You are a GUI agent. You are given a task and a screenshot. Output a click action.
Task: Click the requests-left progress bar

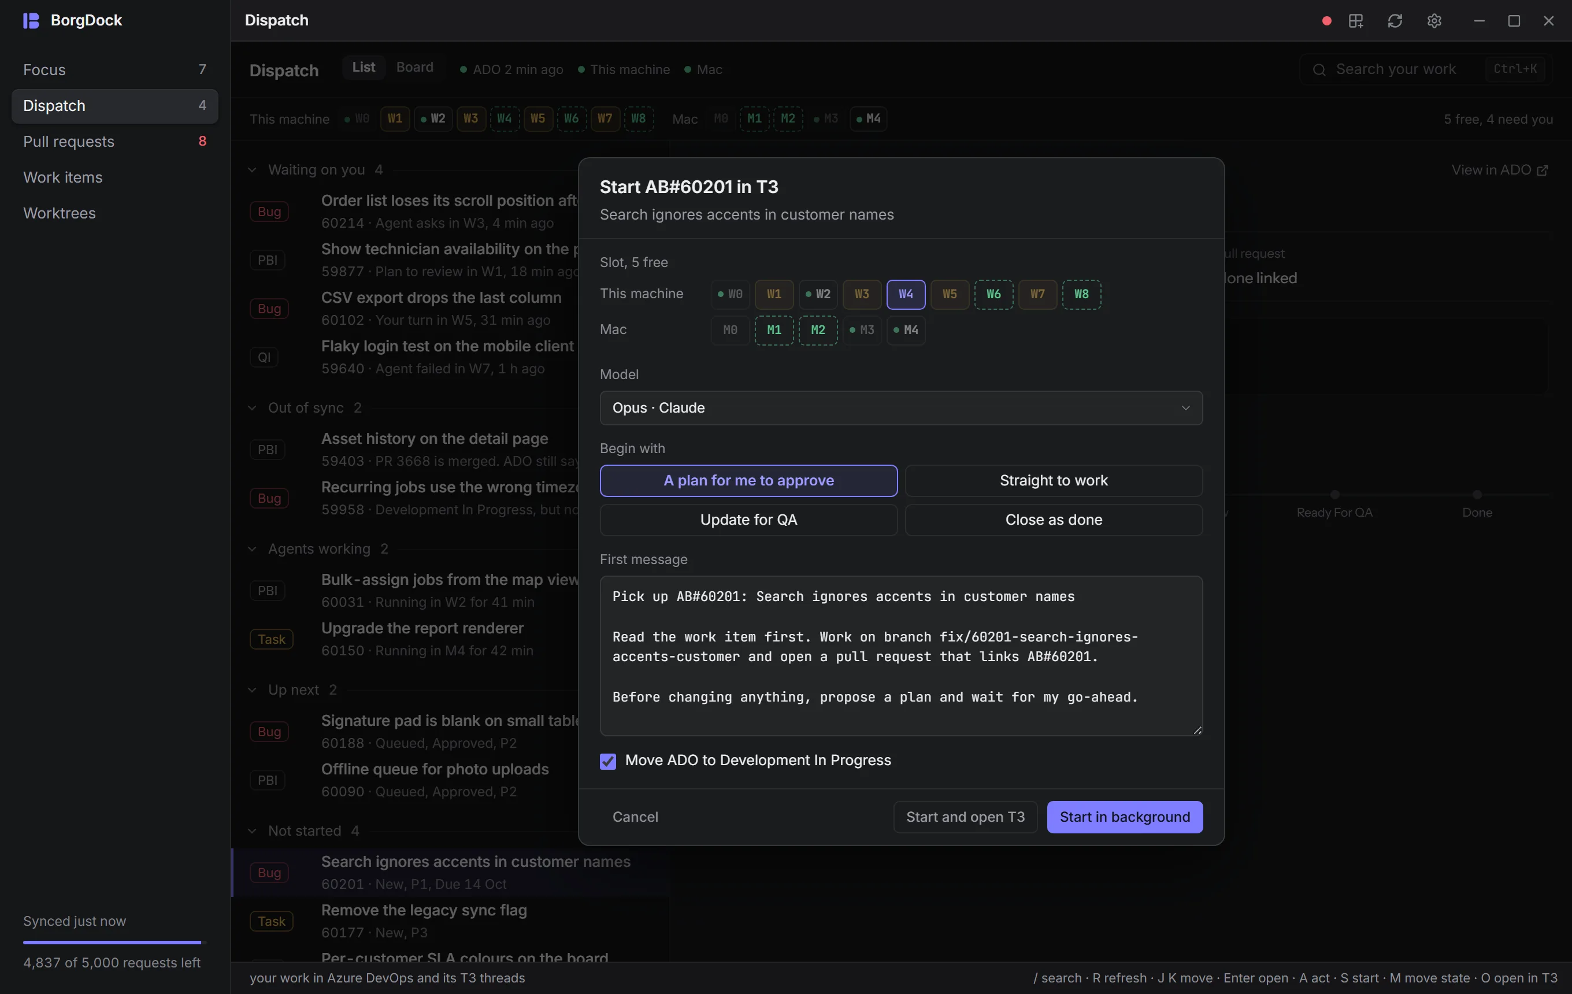pos(114,943)
